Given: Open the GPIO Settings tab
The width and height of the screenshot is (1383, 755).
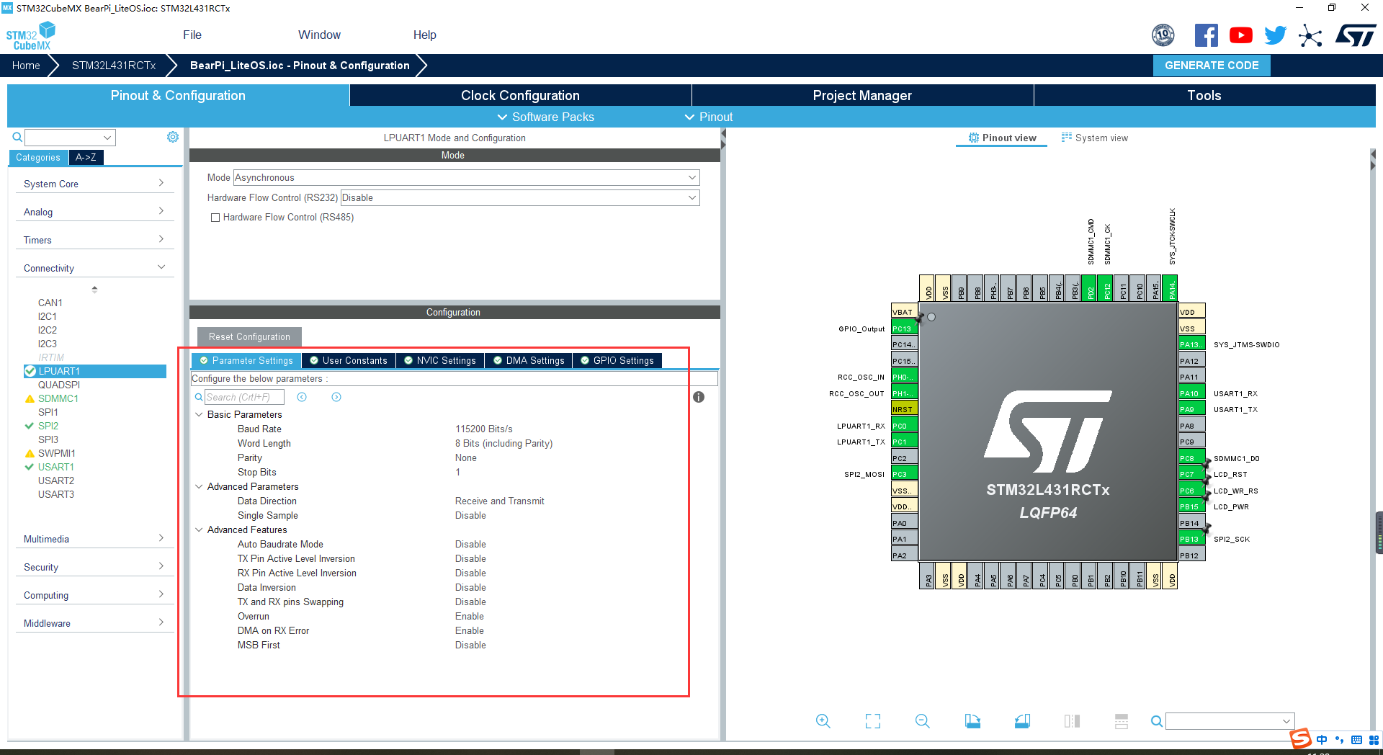Looking at the screenshot, I should pos(617,360).
